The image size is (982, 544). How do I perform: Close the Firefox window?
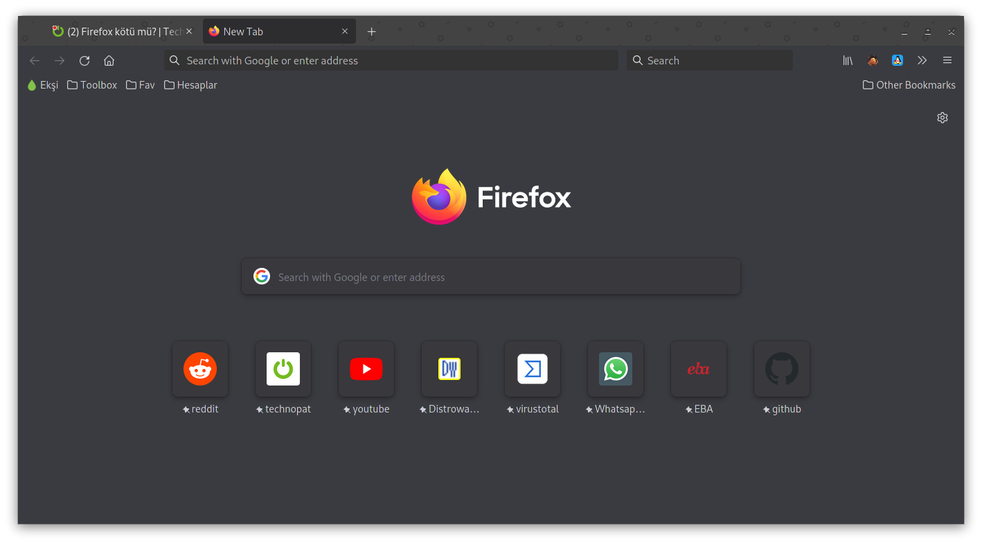click(x=952, y=32)
